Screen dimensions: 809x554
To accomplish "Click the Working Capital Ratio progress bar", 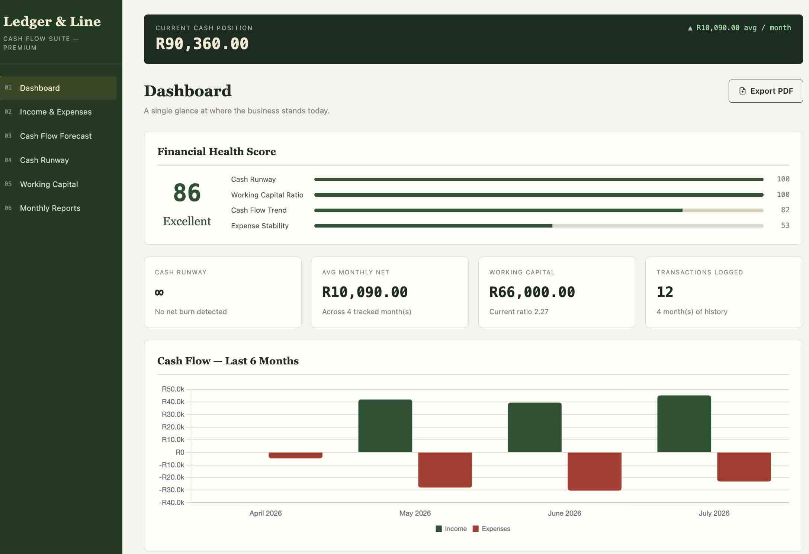I will [539, 195].
